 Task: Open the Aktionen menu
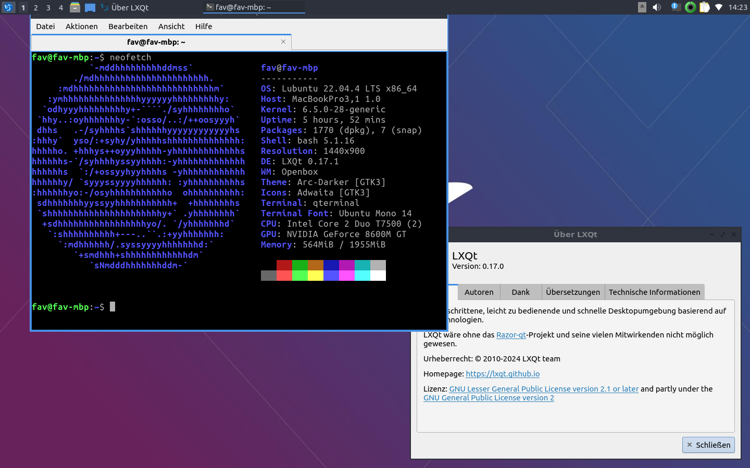pyautogui.click(x=82, y=27)
